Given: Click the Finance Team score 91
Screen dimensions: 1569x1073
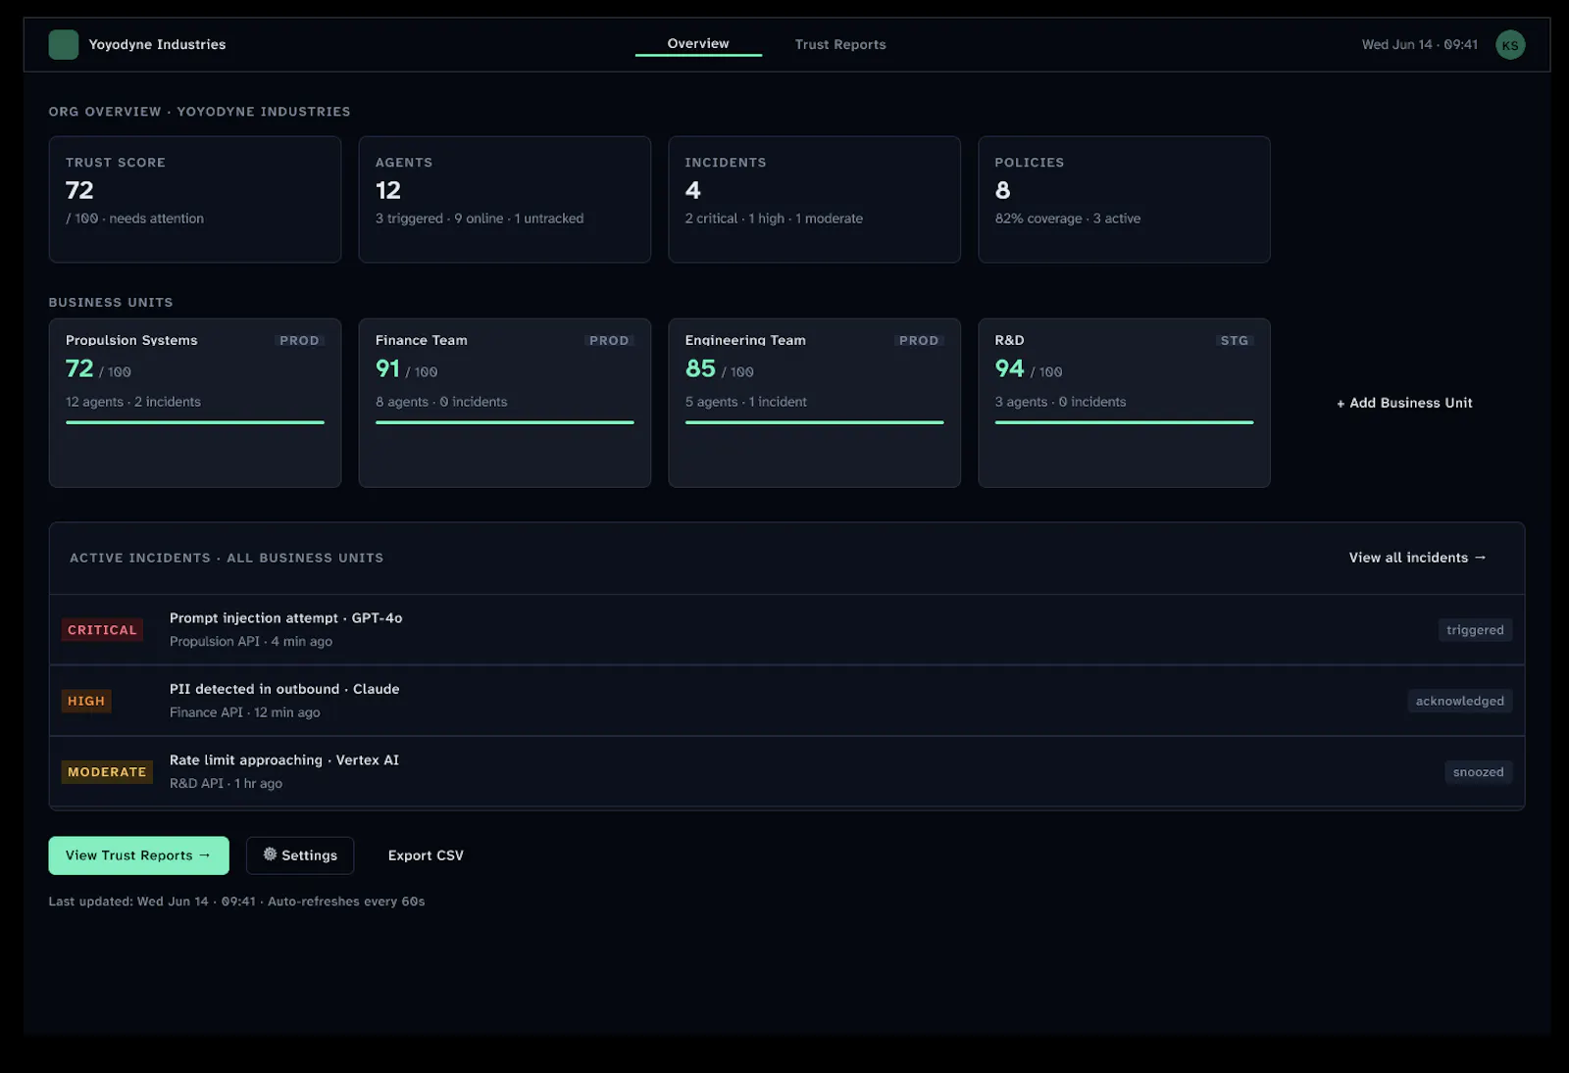Looking at the screenshot, I should point(387,368).
